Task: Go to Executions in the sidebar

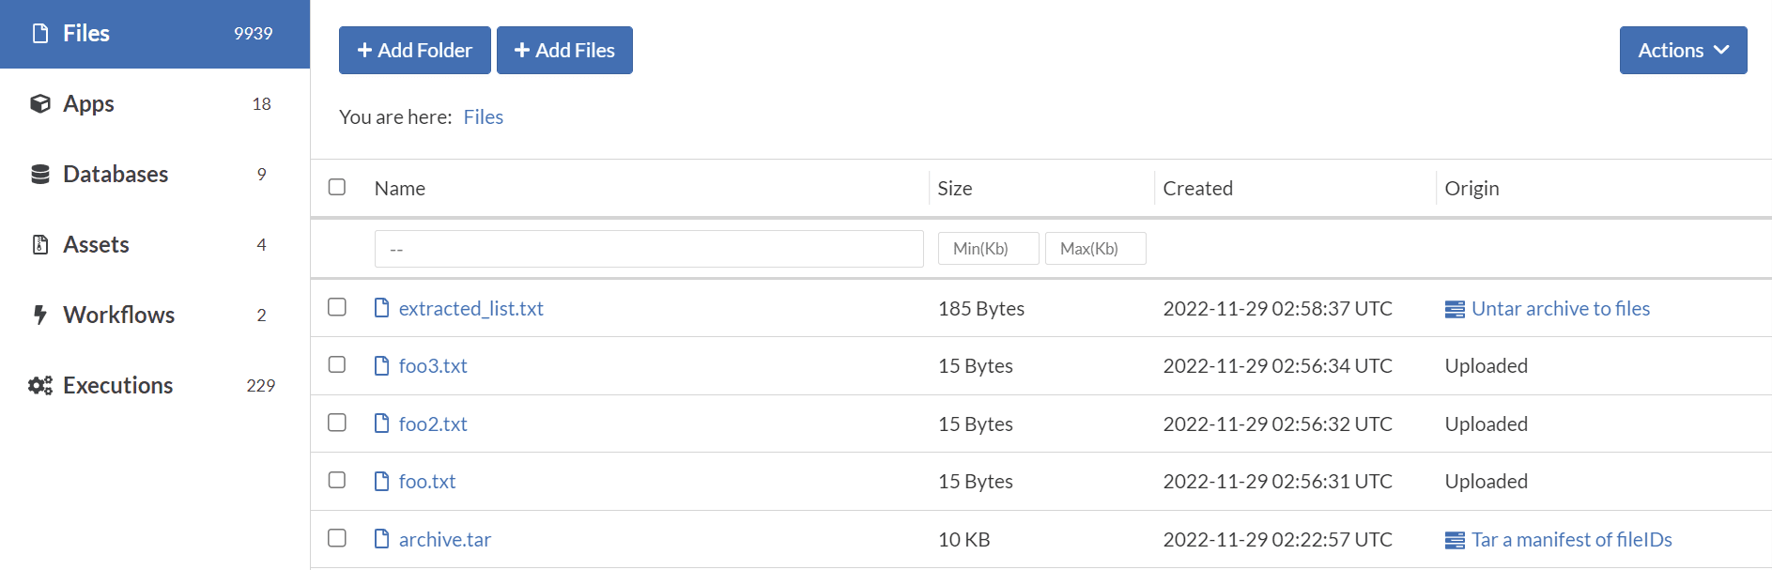Action: coord(117,385)
